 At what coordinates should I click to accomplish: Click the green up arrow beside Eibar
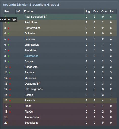coord(10,106)
